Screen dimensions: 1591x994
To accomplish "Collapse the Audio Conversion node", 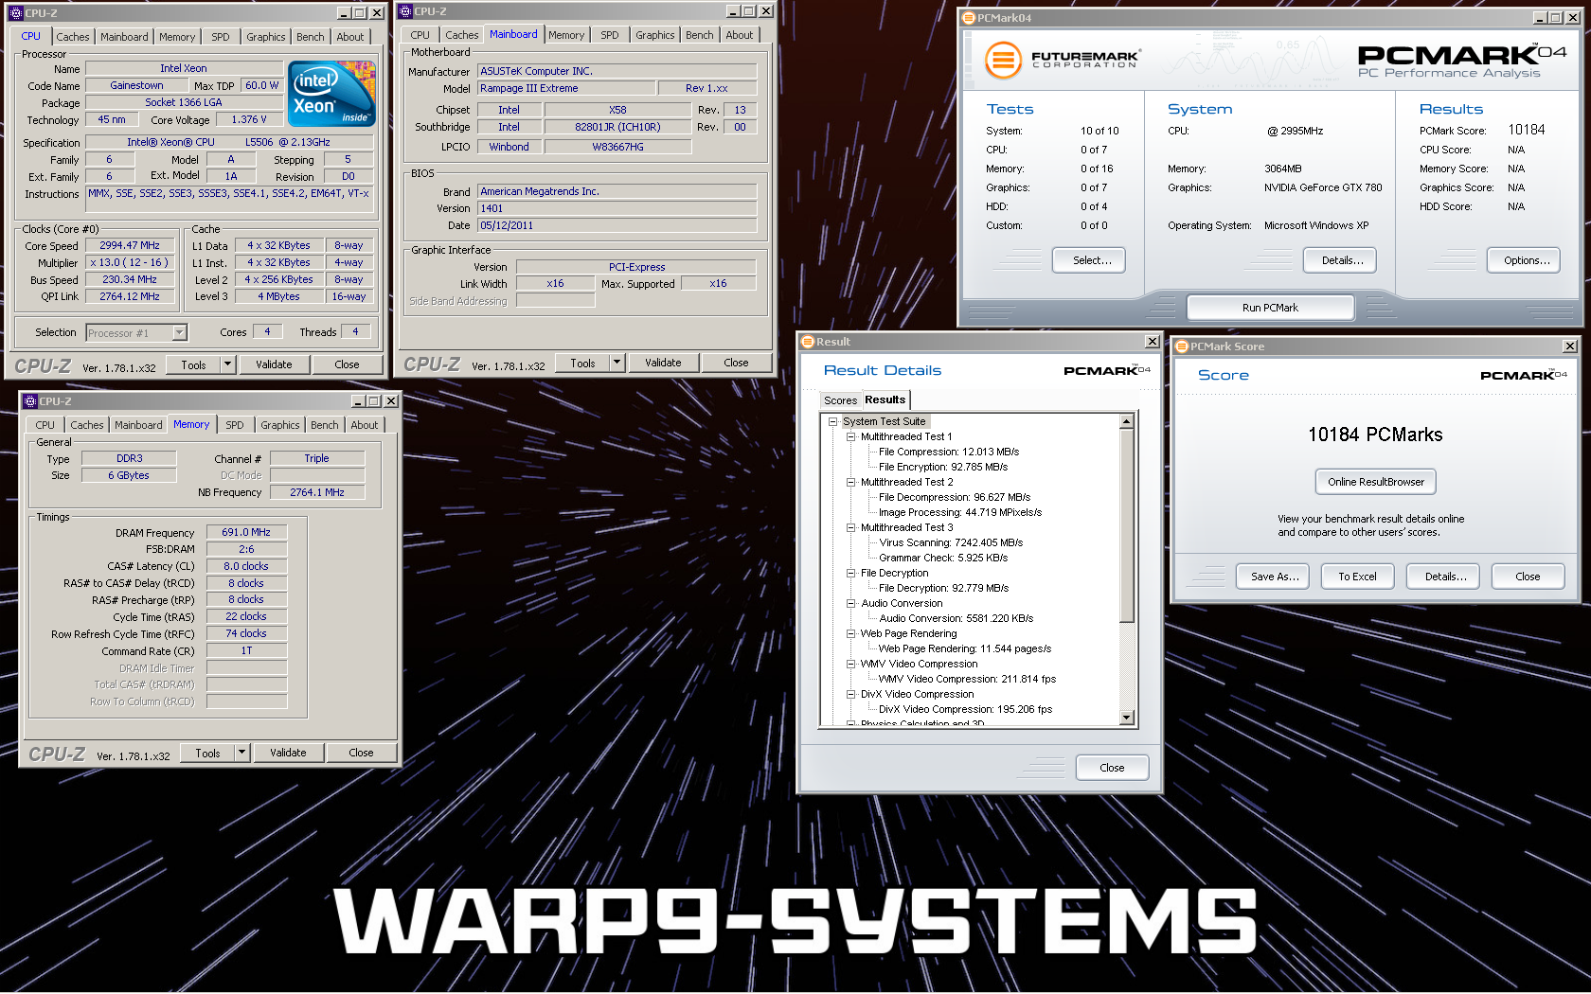I will [x=850, y=604].
